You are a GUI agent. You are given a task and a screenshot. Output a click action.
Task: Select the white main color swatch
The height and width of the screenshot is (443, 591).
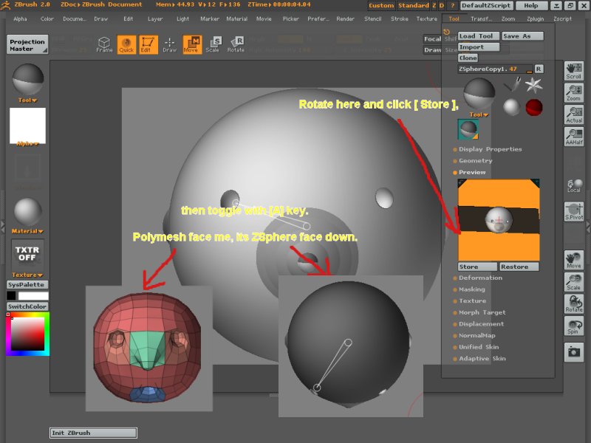(x=33, y=296)
